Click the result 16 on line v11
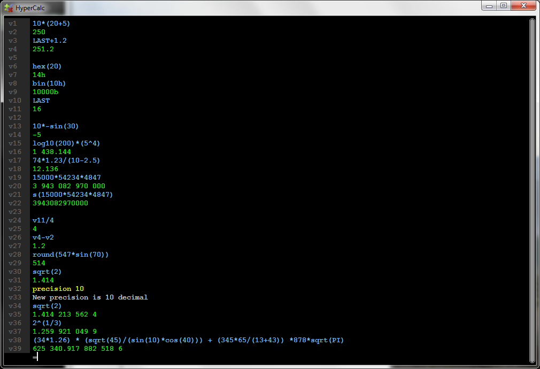 click(37, 109)
